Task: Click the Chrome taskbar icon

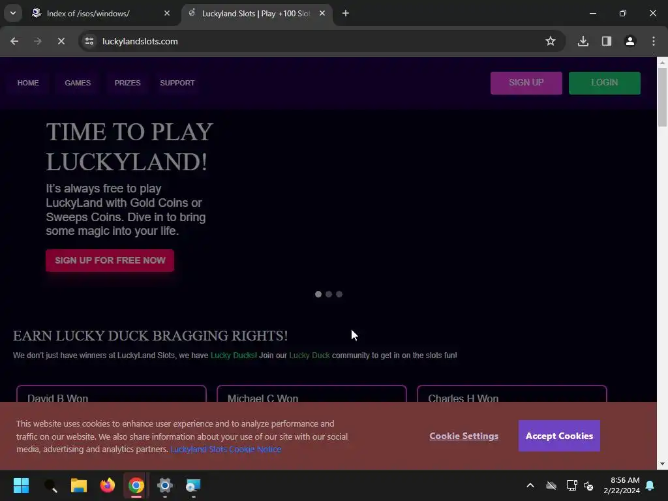Action: [x=136, y=485]
